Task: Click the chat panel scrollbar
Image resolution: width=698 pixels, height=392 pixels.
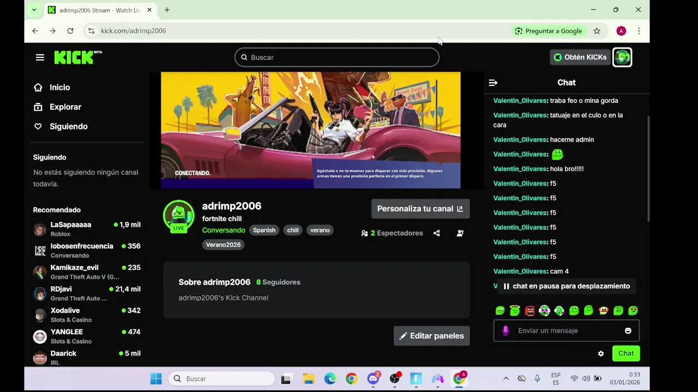Action: pyautogui.click(x=648, y=169)
